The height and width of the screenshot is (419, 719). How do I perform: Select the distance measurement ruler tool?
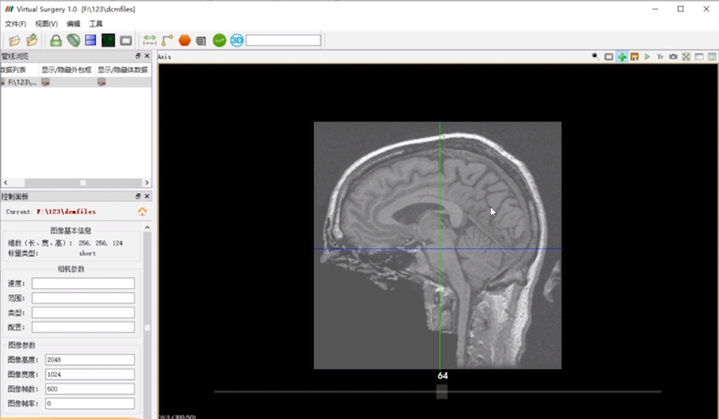click(x=149, y=41)
